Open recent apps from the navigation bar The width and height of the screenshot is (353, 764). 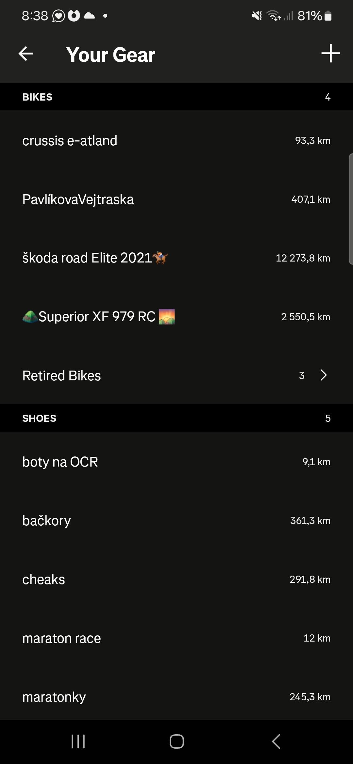pos(78,741)
